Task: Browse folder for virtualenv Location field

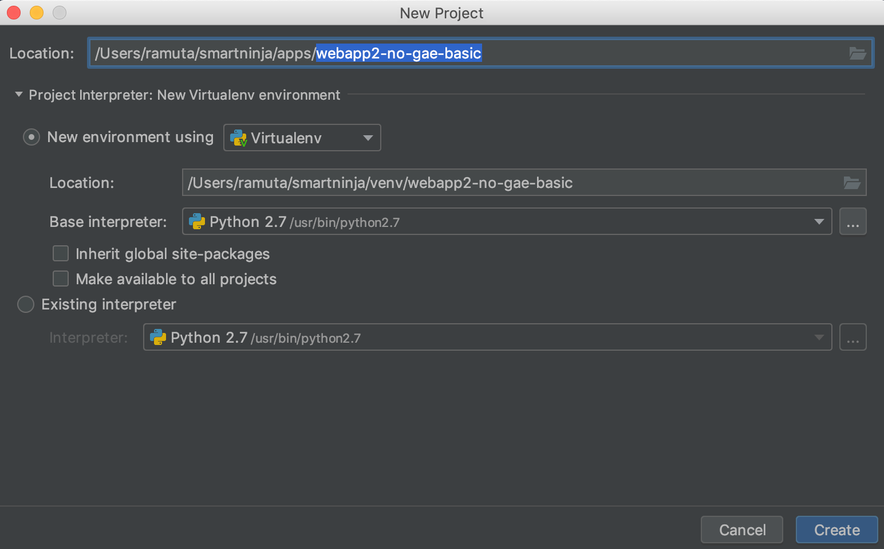Action: (852, 183)
